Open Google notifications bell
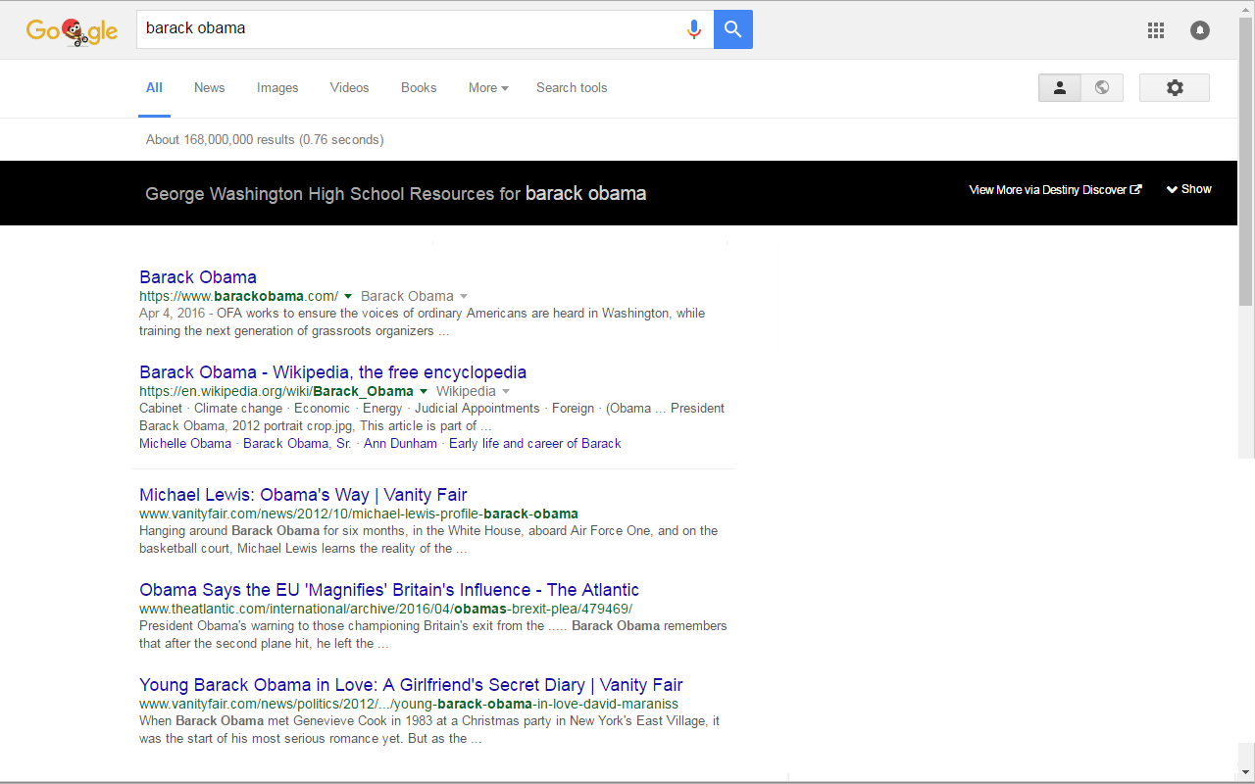Screen dimensions: 1255x784 point(1200,30)
